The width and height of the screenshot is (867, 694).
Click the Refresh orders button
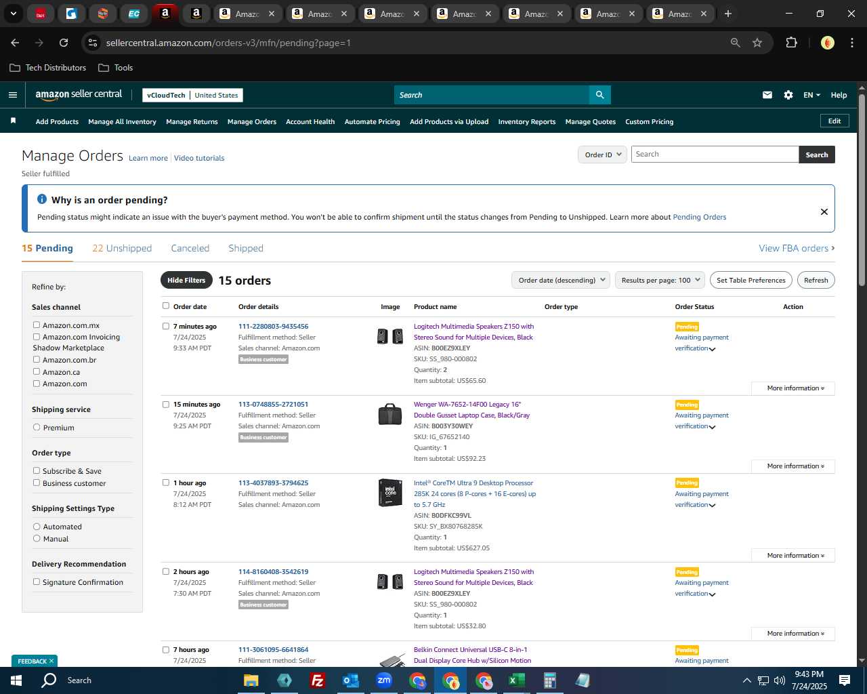pyautogui.click(x=816, y=280)
